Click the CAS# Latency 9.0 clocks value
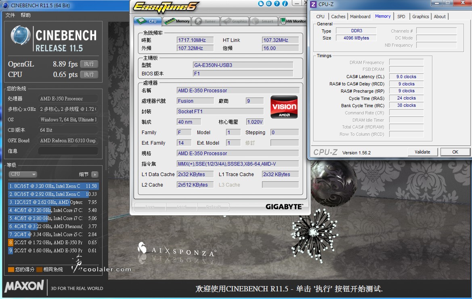 coord(406,77)
